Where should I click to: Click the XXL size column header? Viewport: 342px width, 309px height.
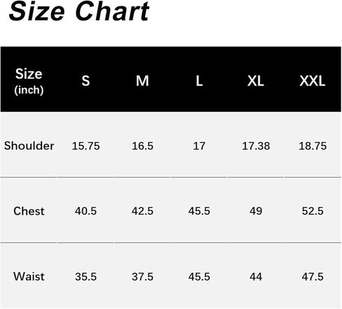[313, 81]
